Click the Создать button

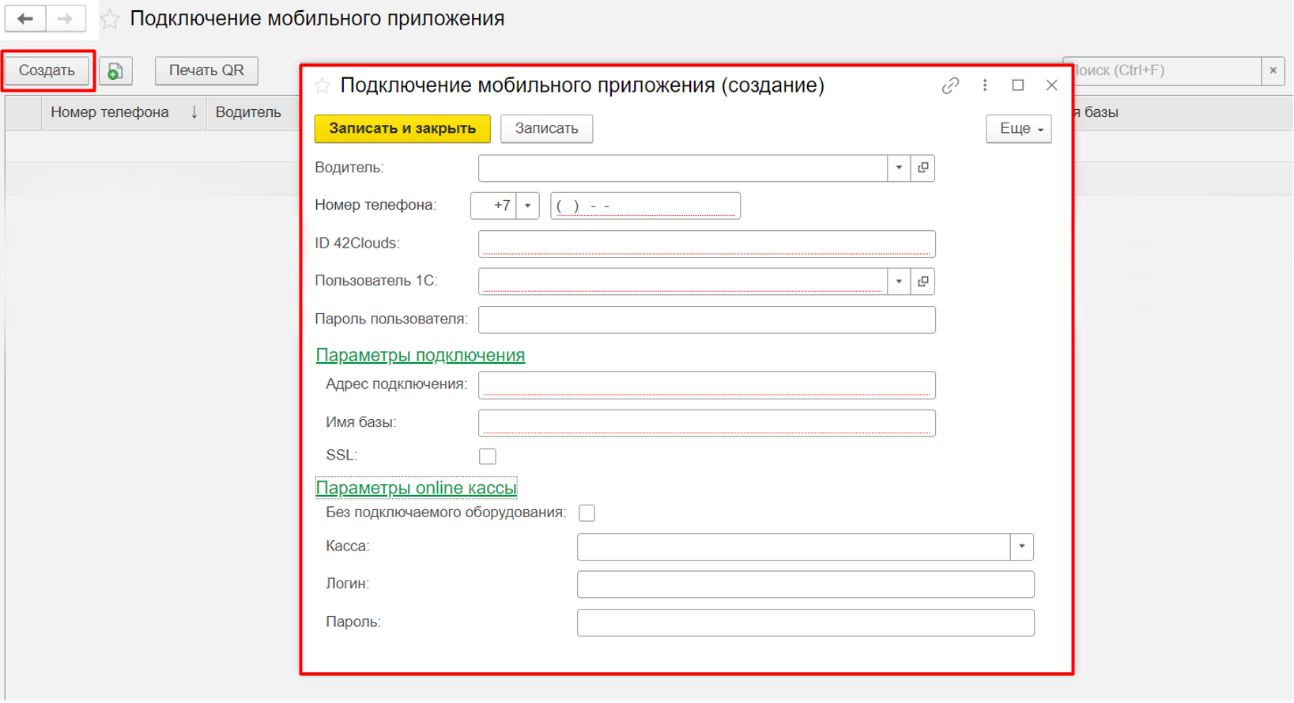tap(47, 71)
